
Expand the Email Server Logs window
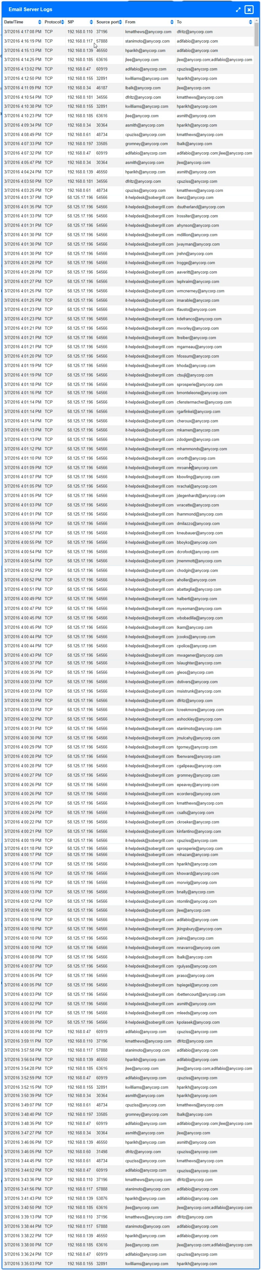click(x=238, y=10)
